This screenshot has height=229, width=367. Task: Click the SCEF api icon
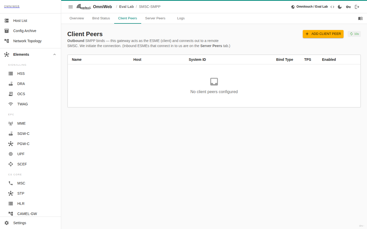(x=11, y=164)
